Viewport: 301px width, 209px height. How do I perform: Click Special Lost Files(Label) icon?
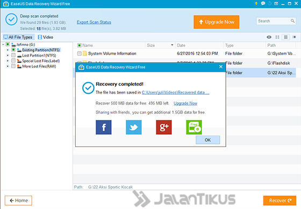(19, 61)
